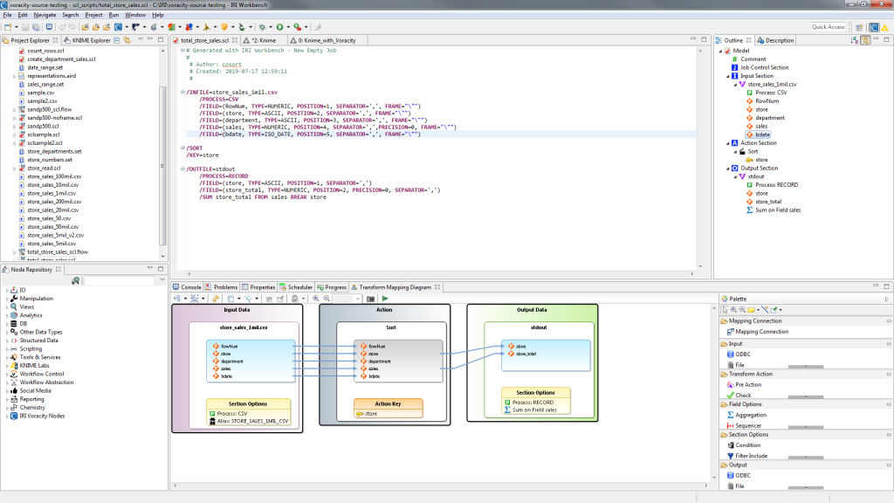Switch to the KNIME yellow triangle perspective
The image size is (894, 503).
click(x=885, y=27)
